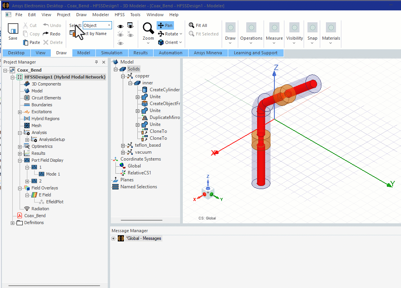The width and height of the screenshot is (401, 288).
Task: Open the Measure ribbon group icon
Action: (x=274, y=28)
